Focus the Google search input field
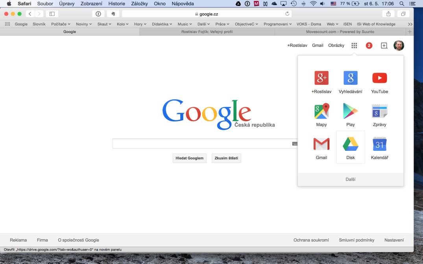 pyautogui.click(x=205, y=143)
